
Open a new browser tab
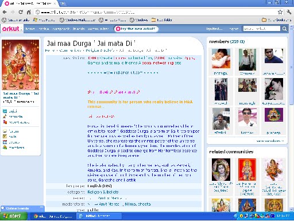(63, 3)
